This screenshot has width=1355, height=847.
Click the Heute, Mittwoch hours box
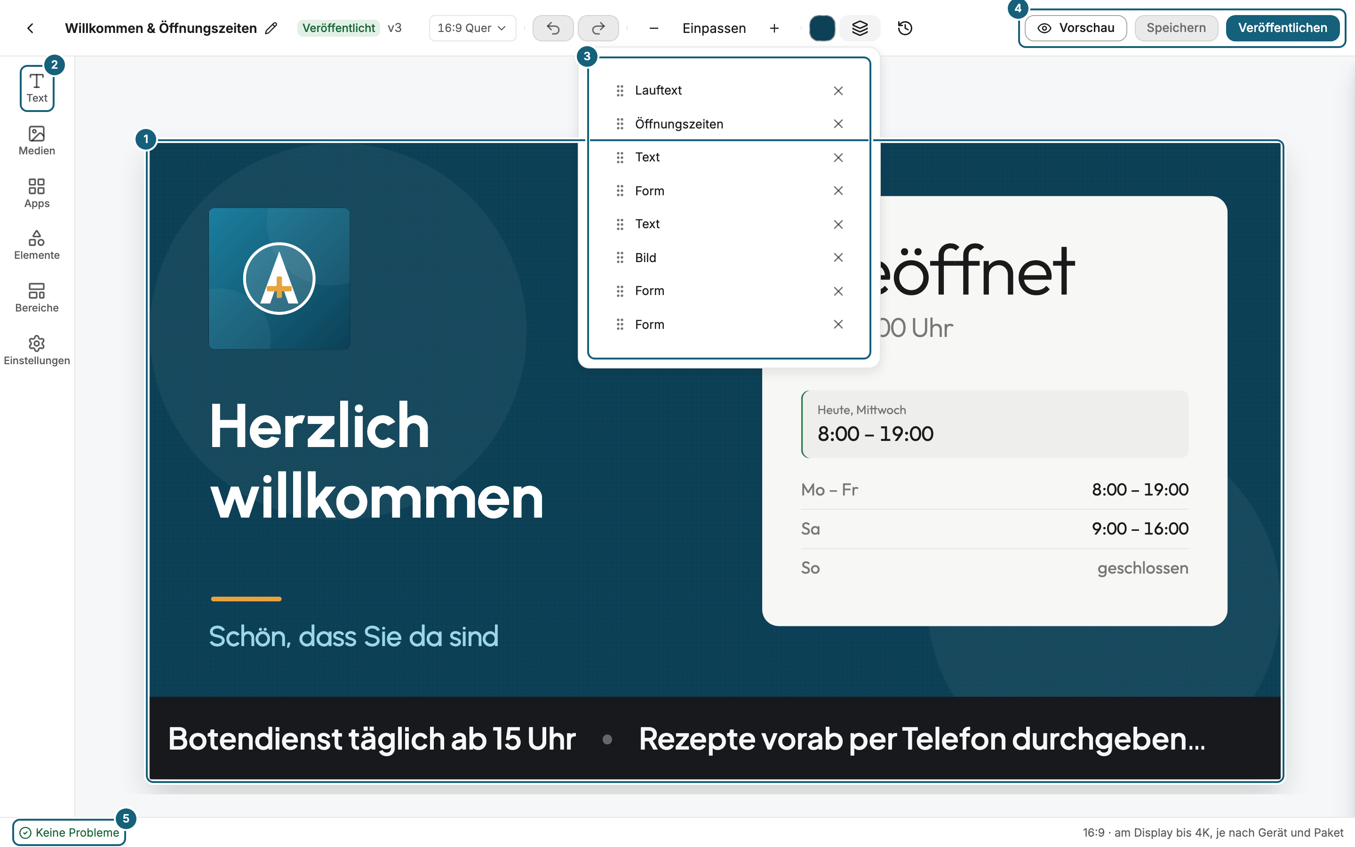tap(995, 424)
